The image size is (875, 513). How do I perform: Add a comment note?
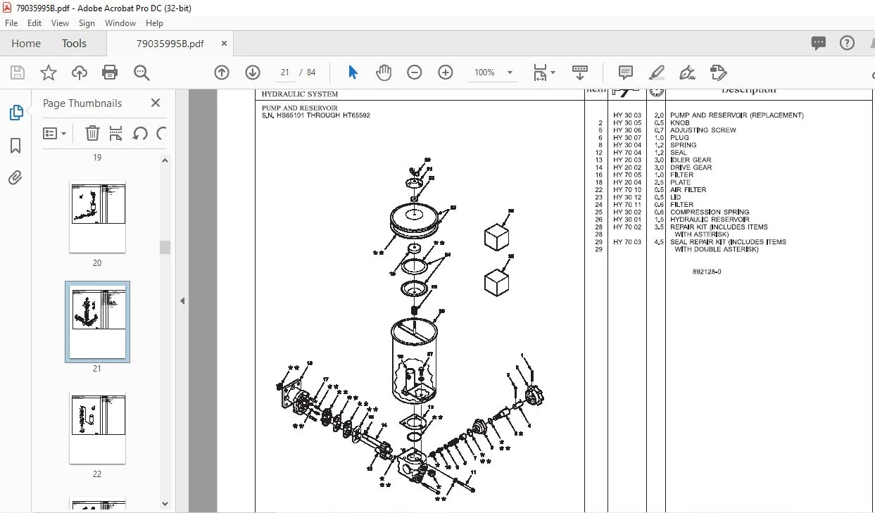point(625,72)
